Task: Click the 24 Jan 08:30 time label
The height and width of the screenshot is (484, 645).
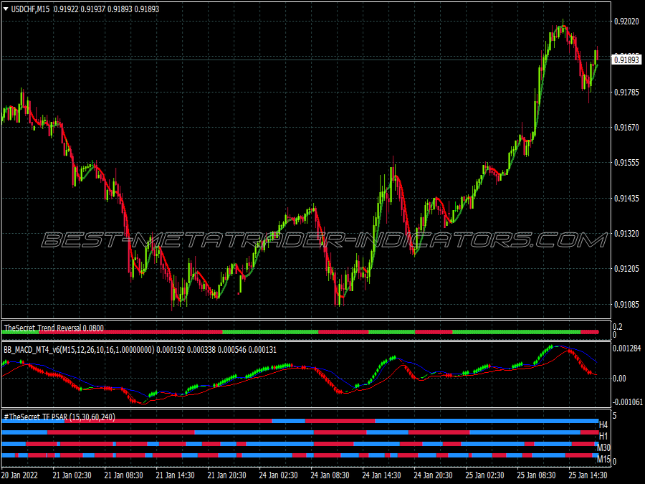Action: coord(330,475)
